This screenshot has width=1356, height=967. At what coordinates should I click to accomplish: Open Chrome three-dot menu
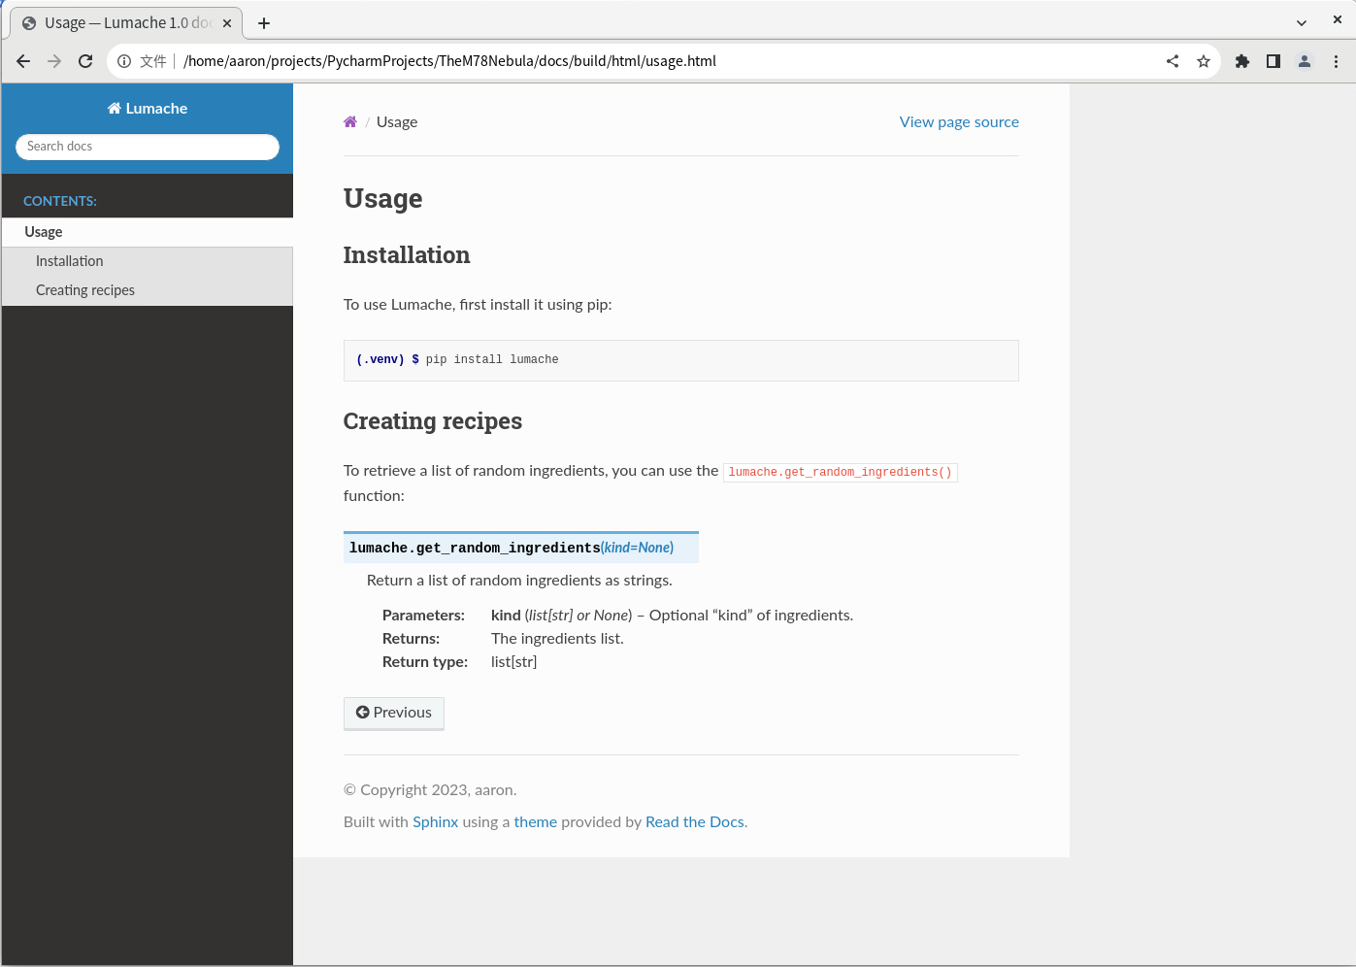click(x=1336, y=61)
